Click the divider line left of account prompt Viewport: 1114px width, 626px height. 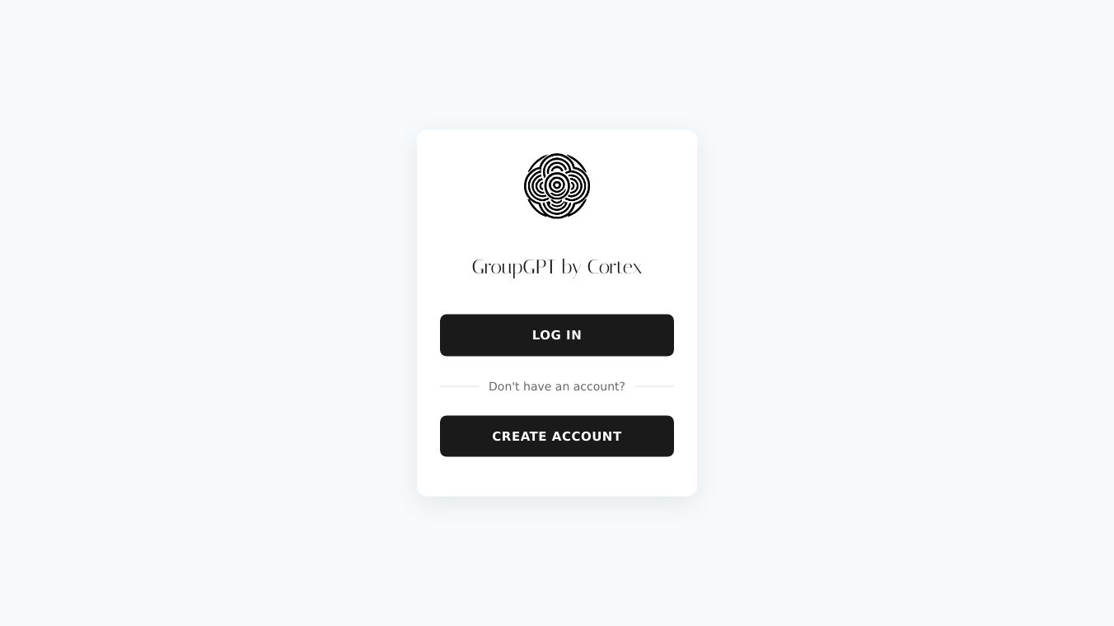(459, 386)
